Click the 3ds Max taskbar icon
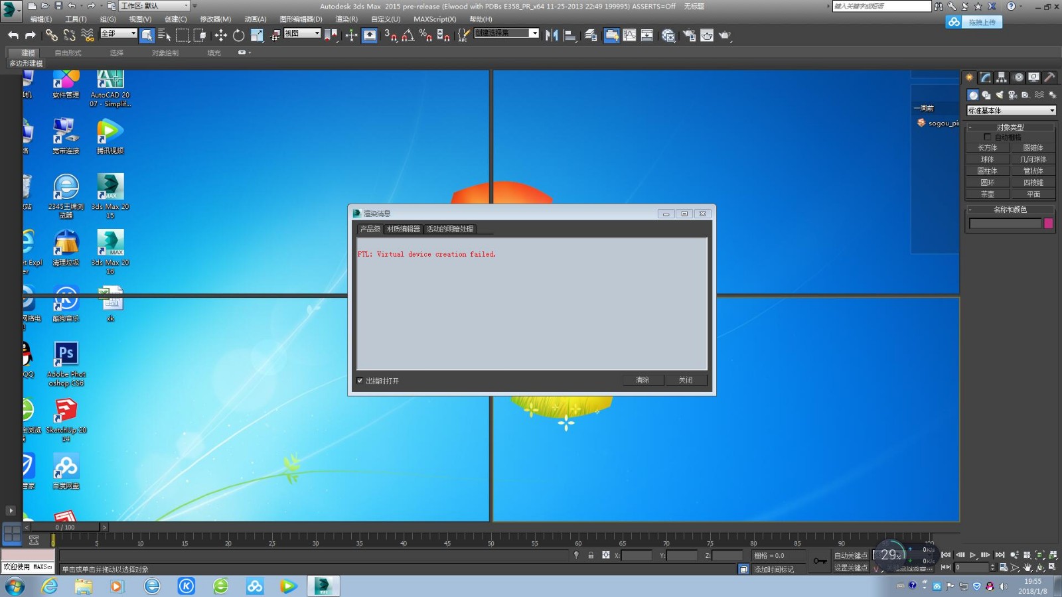The width and height of the screenshot is (1062, 597). [x=323, y=586]
